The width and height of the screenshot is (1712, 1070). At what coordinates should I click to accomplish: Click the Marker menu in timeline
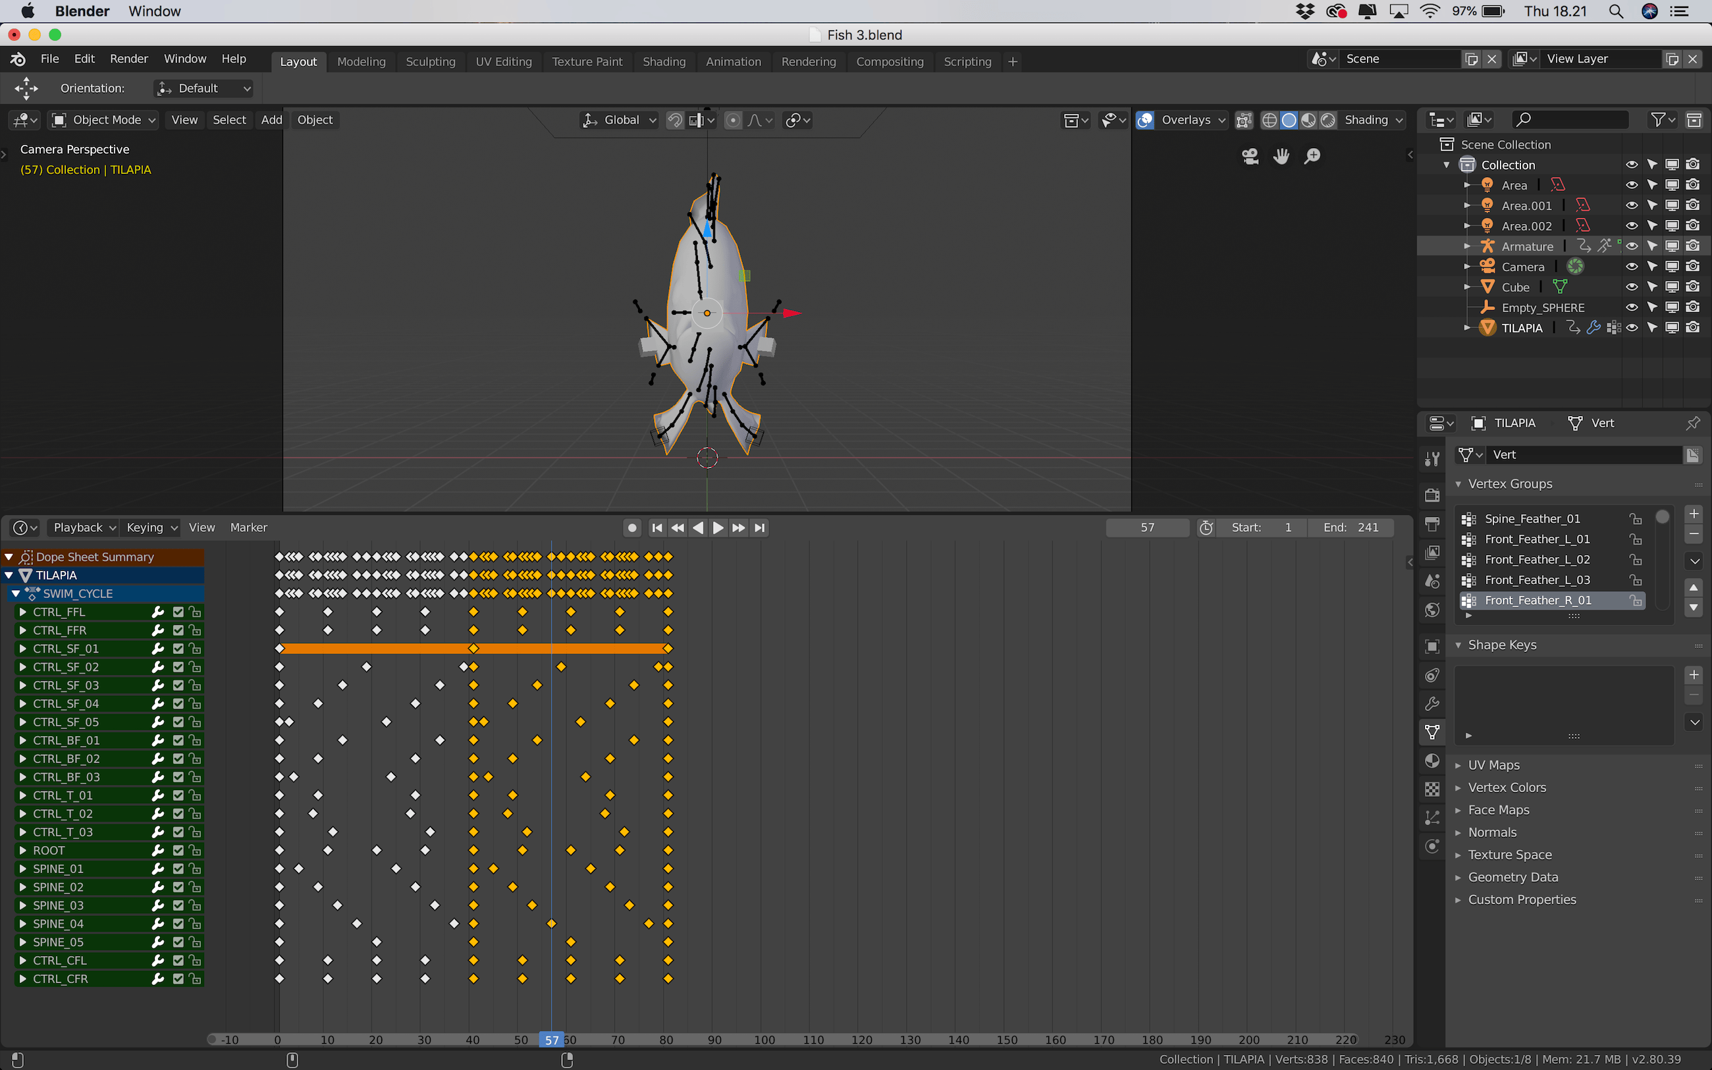click(248, 527)
